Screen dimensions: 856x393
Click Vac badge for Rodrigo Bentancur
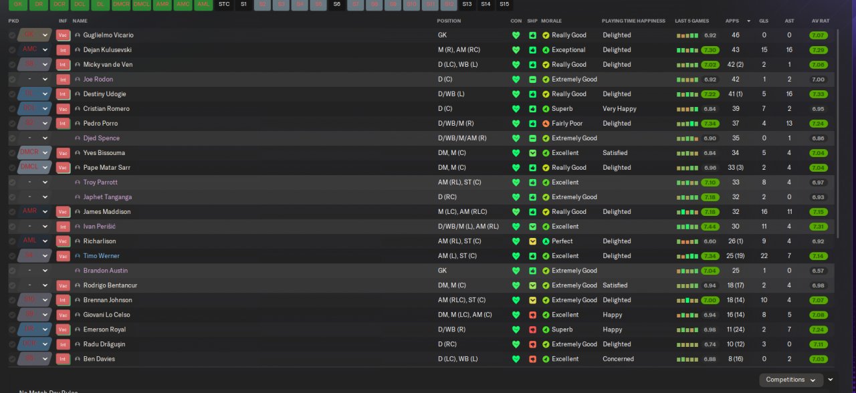click(x=63, y=285)
